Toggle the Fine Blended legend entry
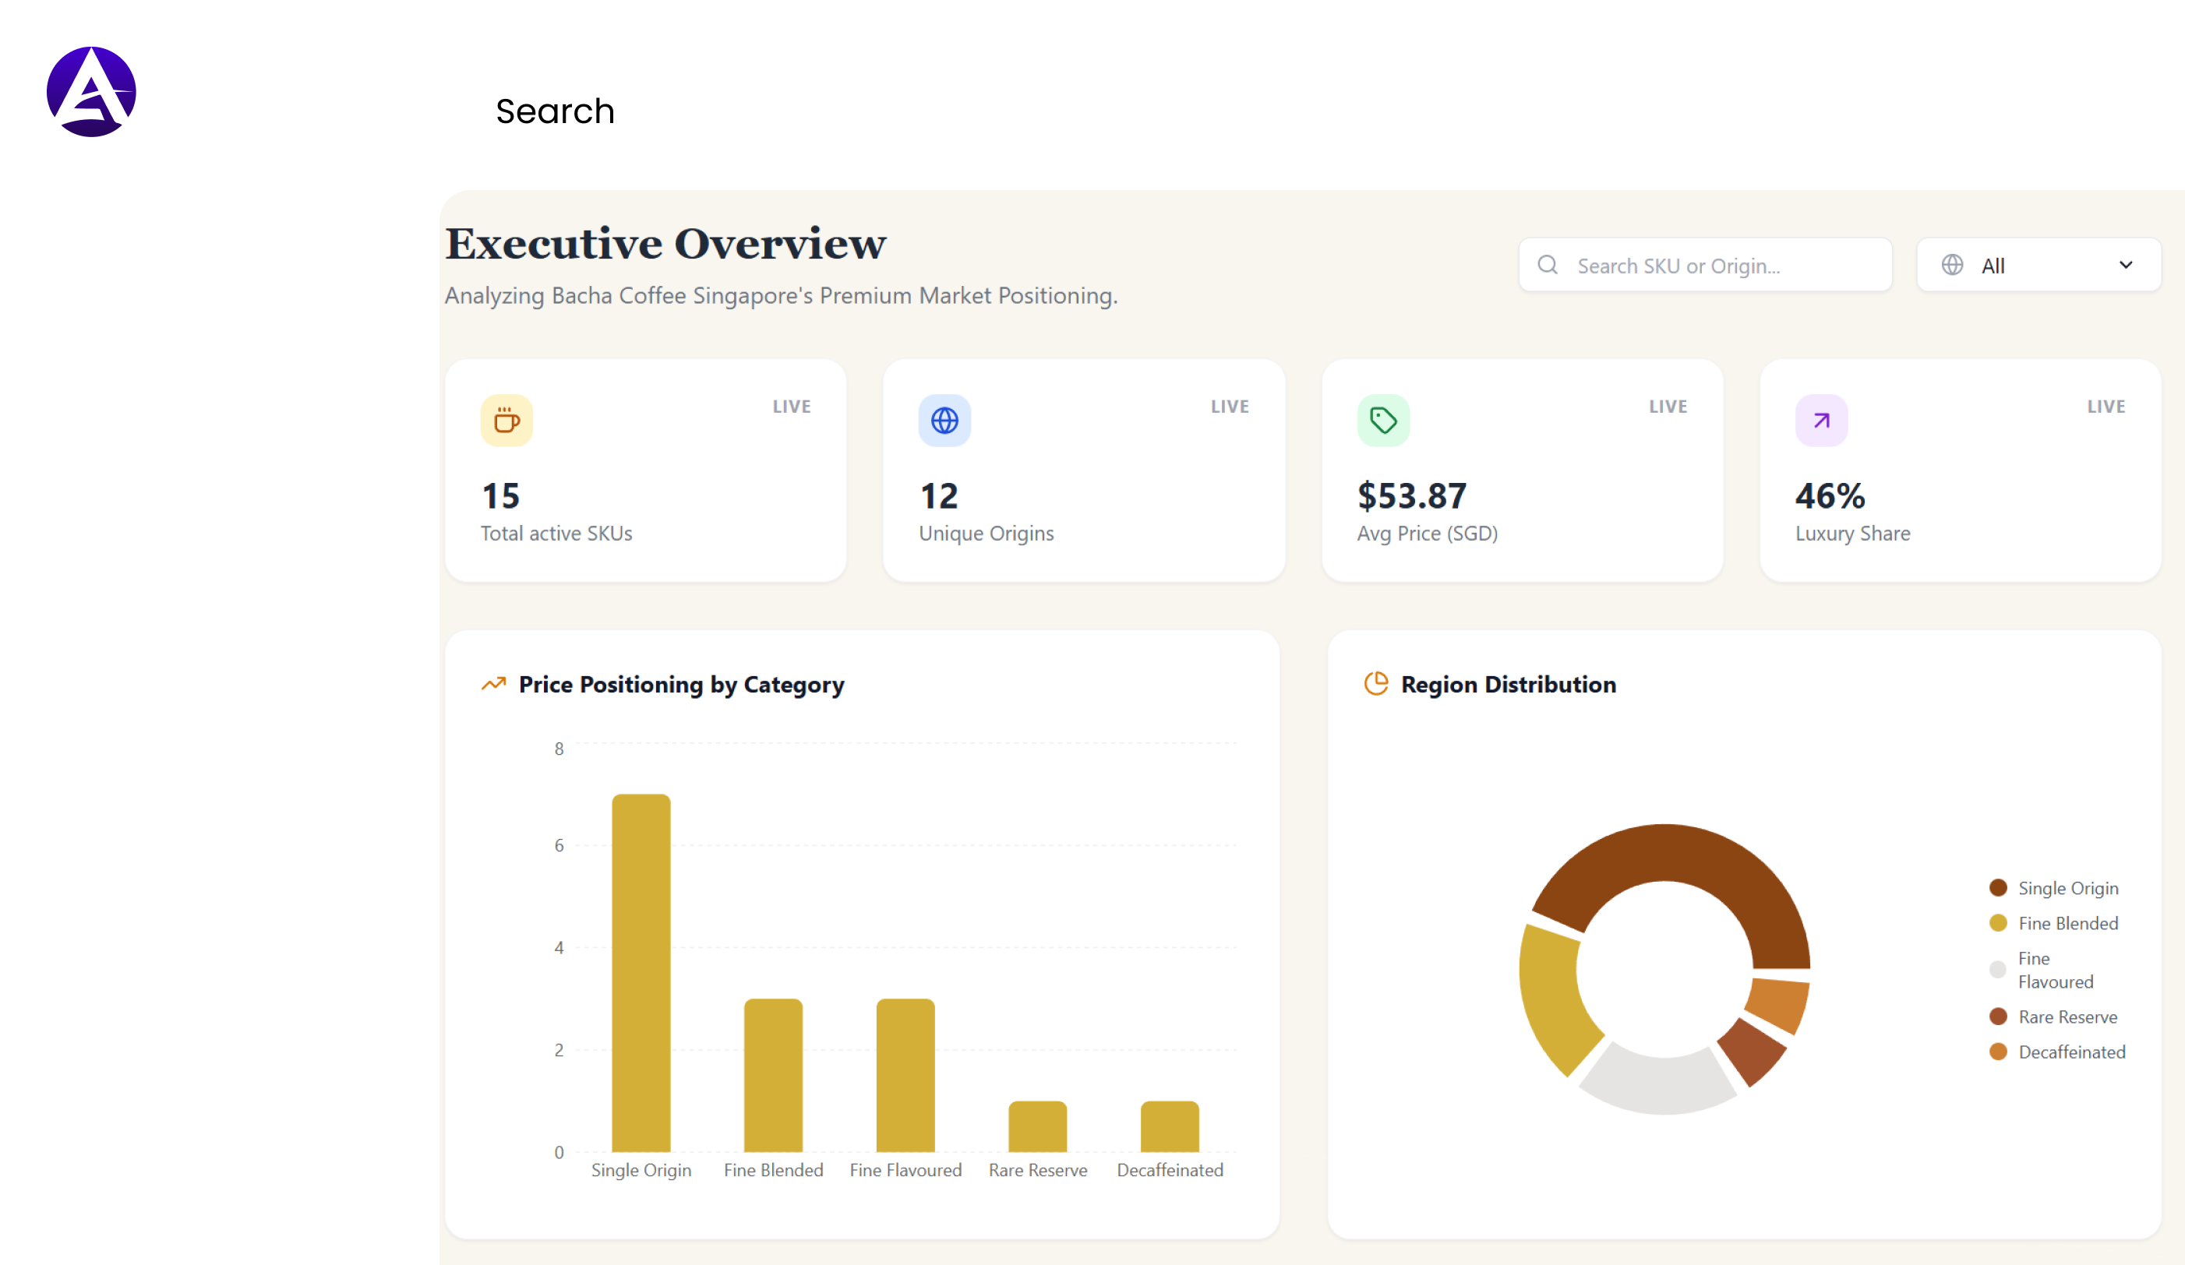This screenshot has width=2185, height=1265. tap(2068, 923)
